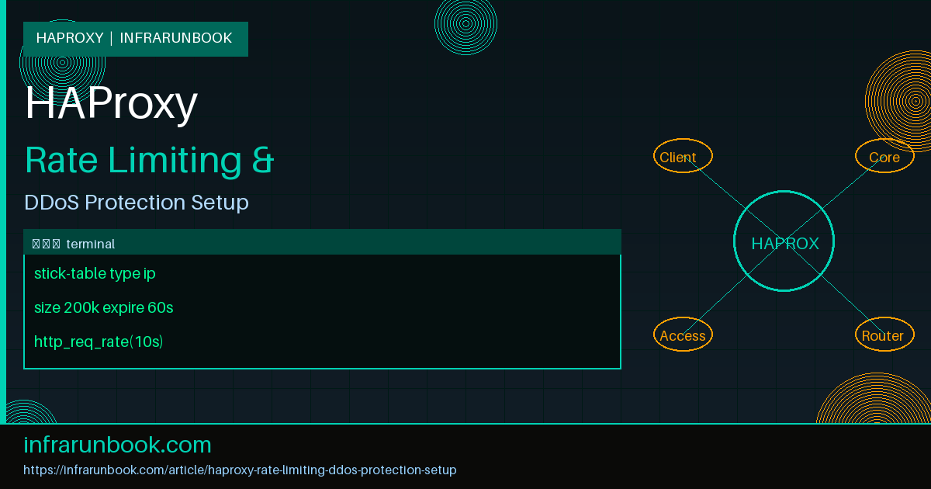Collapse the Access node details

tap(683, 335)
